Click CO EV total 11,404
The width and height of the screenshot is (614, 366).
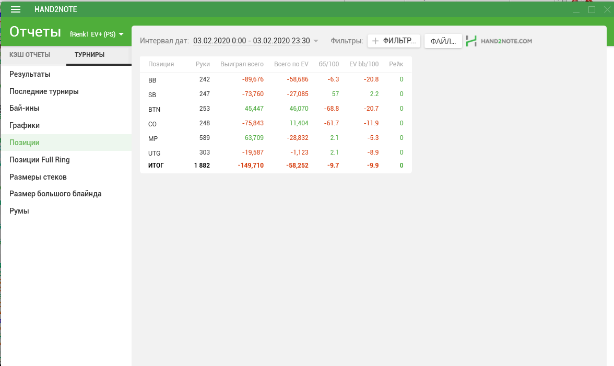pos(299,123)
